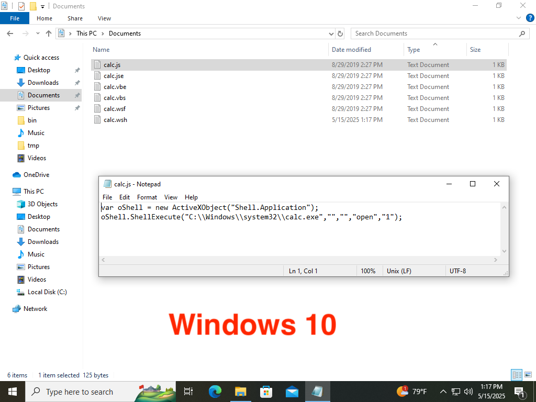
Task: Open the Explorer View ribbon tab
Action: (104, 18)
